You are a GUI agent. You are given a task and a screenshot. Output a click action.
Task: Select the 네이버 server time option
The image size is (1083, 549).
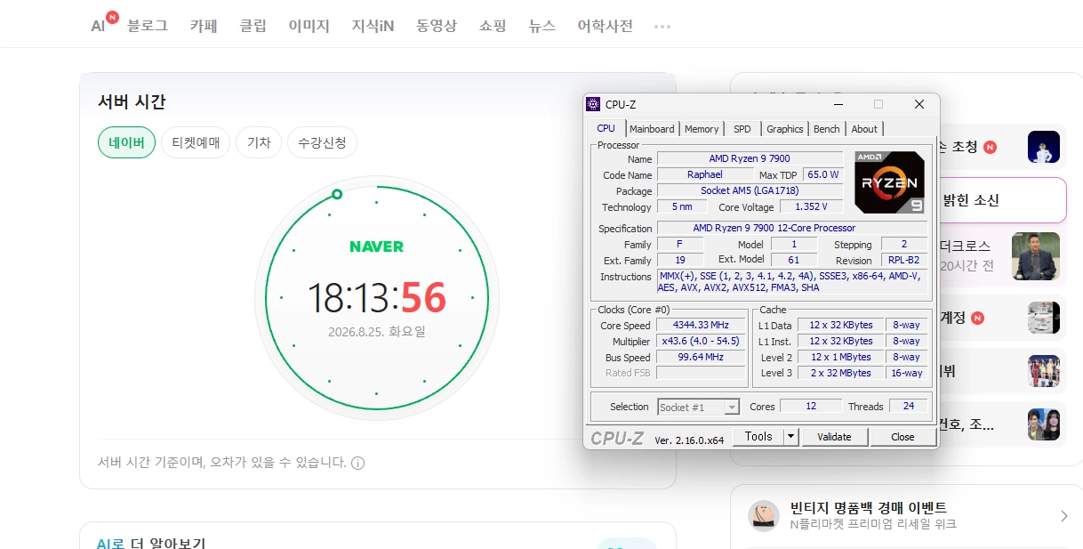click(126, 142)
